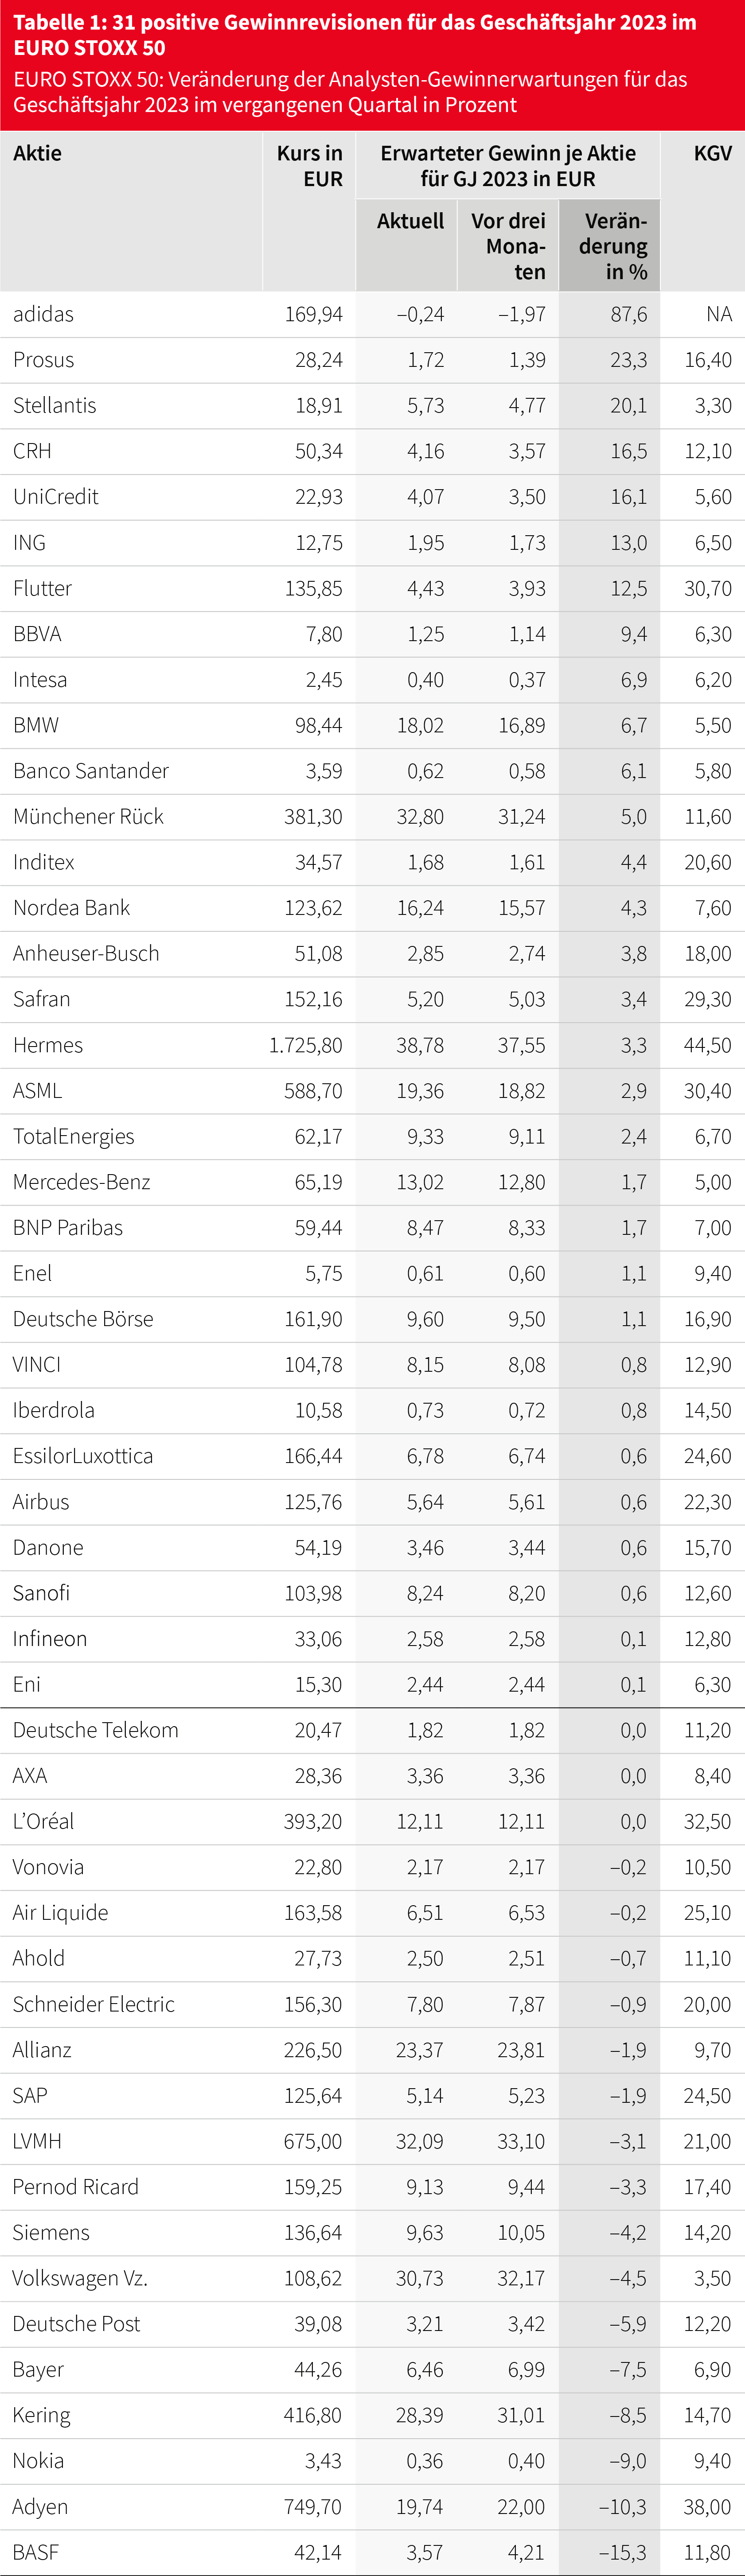Select the Adyen KGV value 38,00
The image size is (745, 2576).
click(x=707, y=2507)
